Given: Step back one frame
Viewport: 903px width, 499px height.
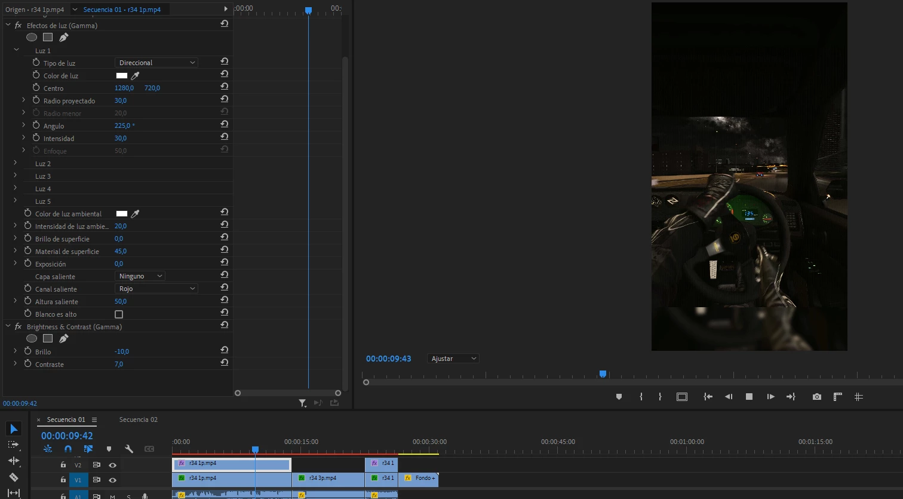Looking at the screenshot, I should click(x=729, y=397).
